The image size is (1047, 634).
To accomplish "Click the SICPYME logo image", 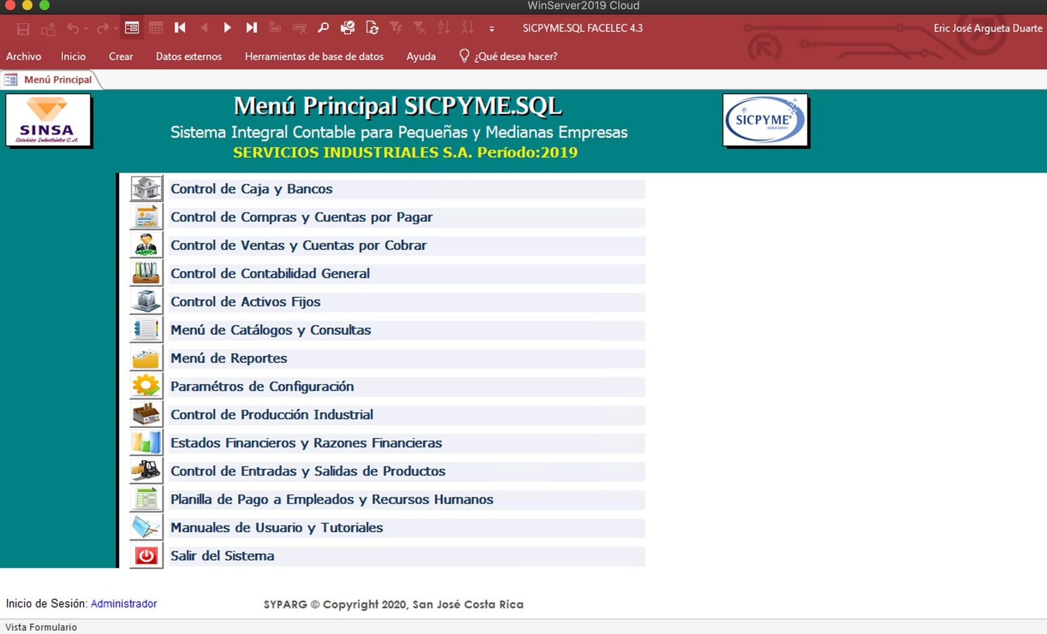I will tap(765, 120).
